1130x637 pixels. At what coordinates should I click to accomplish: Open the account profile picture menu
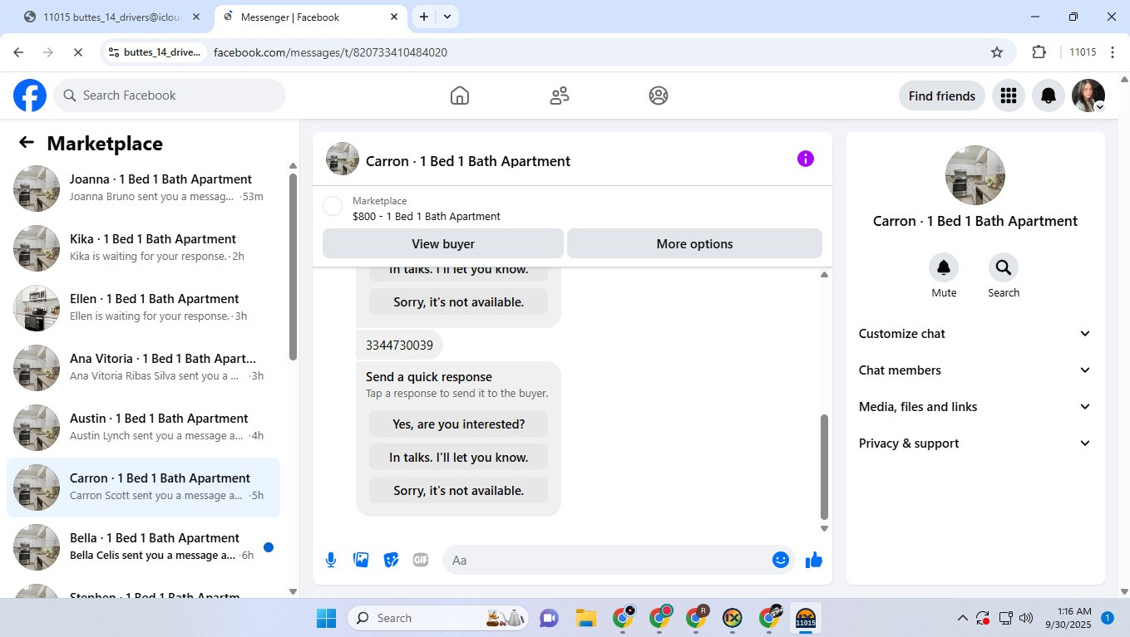pos(1088,96)
